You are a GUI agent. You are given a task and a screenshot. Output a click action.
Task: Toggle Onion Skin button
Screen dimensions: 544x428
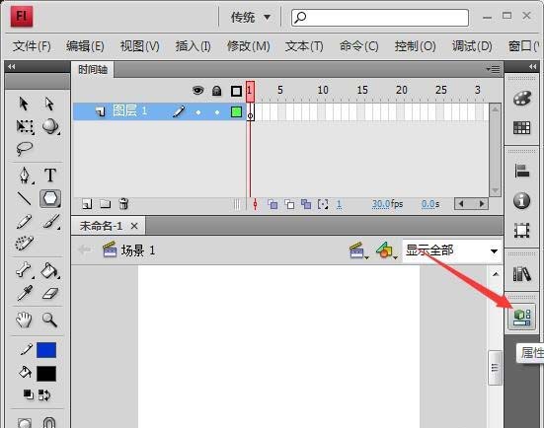point(272,204)
